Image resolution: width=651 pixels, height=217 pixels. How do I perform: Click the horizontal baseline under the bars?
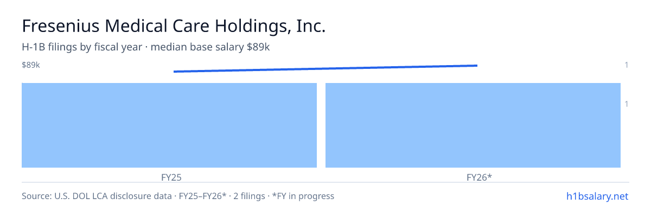point(325,182)
